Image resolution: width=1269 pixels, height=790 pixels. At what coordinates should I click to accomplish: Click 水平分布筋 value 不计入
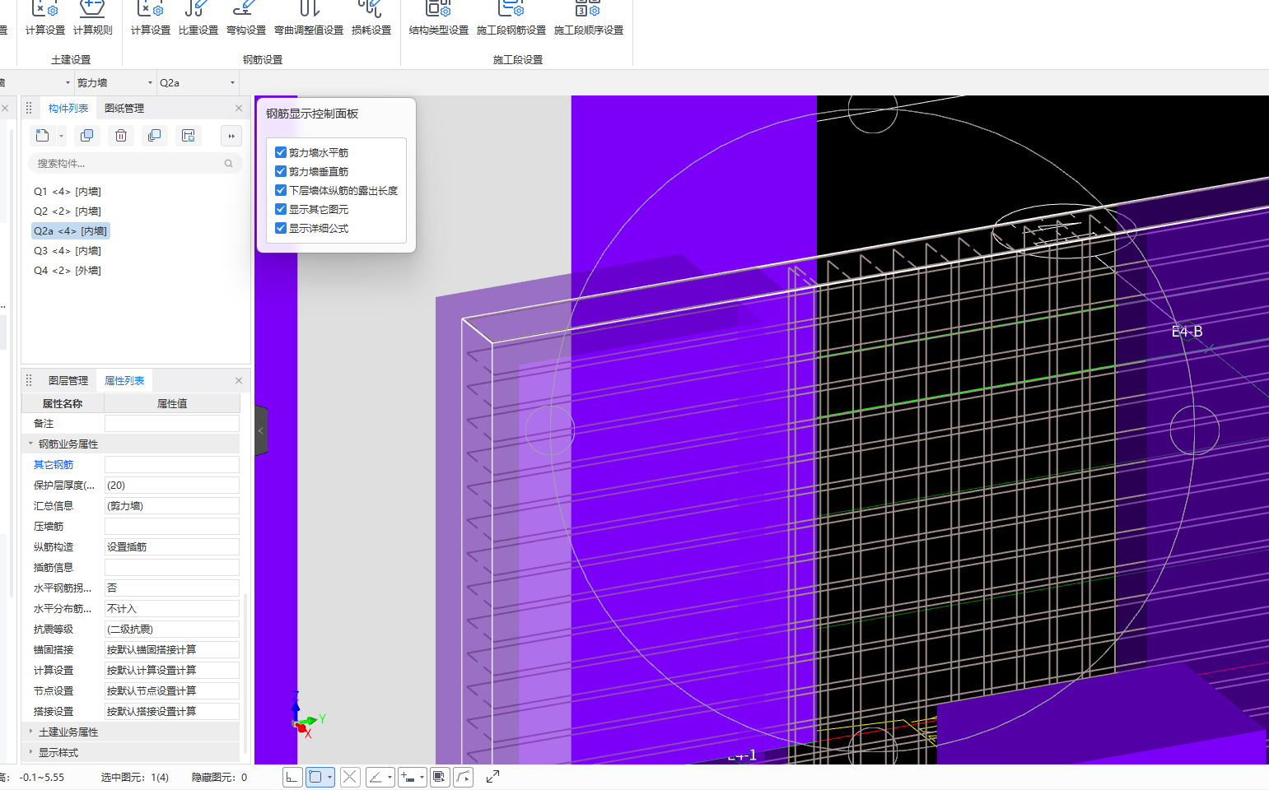[x=171, y=608]
